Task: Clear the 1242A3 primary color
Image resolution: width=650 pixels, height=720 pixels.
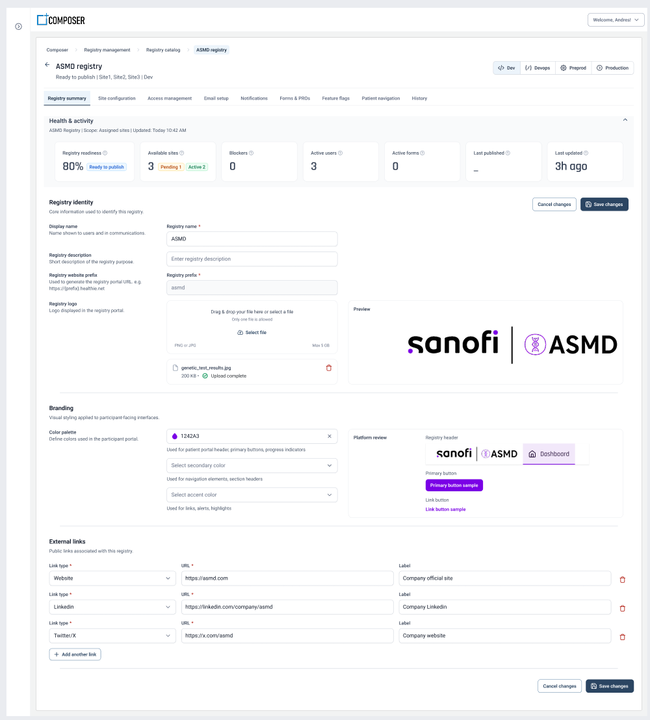Action: (330, 436)
